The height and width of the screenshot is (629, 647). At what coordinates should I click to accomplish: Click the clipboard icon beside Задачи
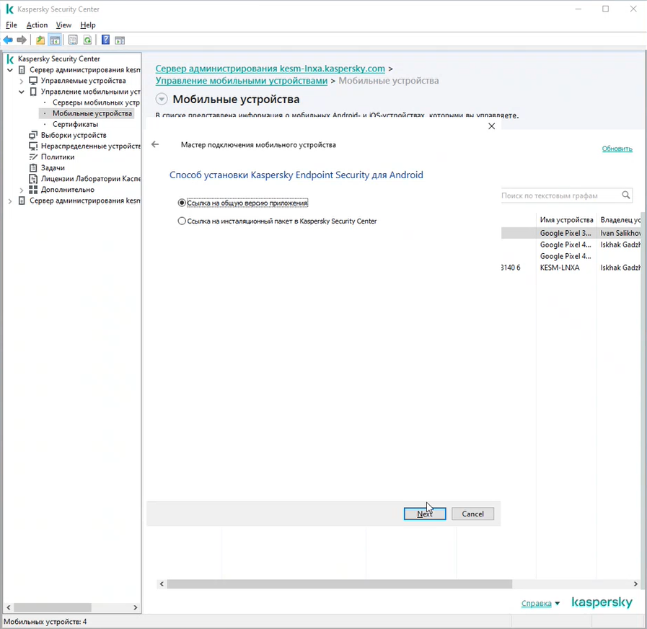pos(33,168)
